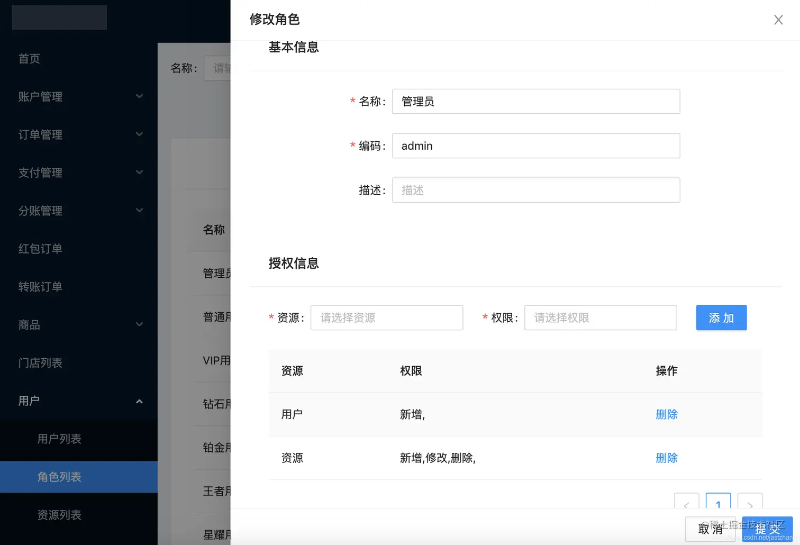
Task: Go to previous page with left arrow
Action: click(686, 505)
